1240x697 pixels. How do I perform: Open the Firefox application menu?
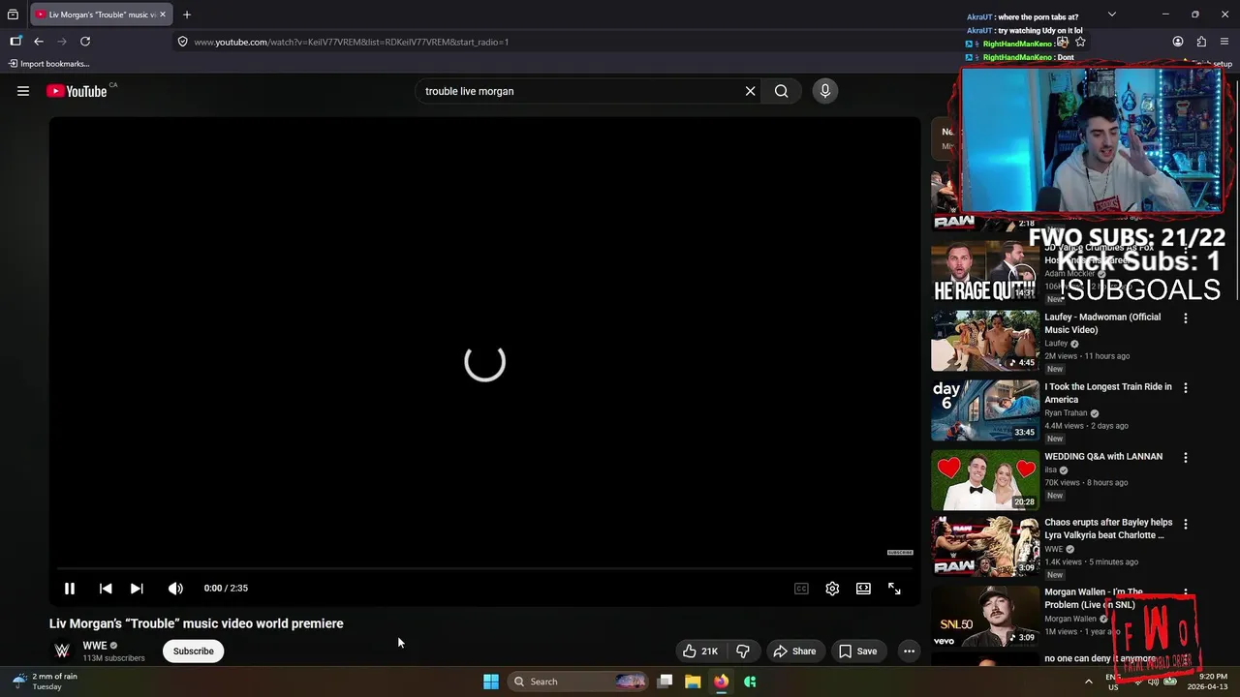(x=1224, y=42)
